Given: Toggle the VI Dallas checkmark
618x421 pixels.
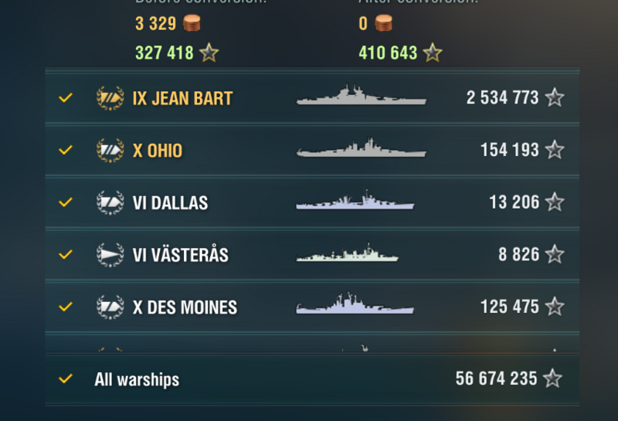Looking at the screenshot, I should tap(66, 202).
